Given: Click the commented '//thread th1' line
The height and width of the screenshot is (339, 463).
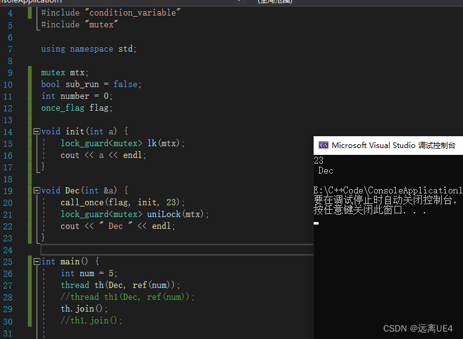Looking at the screenshot, I should coord(128,297).
